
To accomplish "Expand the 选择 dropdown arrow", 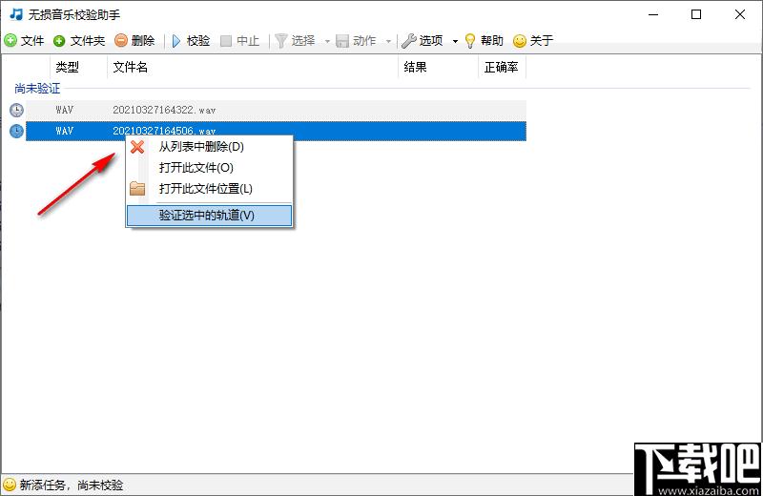I will [327, 41].
